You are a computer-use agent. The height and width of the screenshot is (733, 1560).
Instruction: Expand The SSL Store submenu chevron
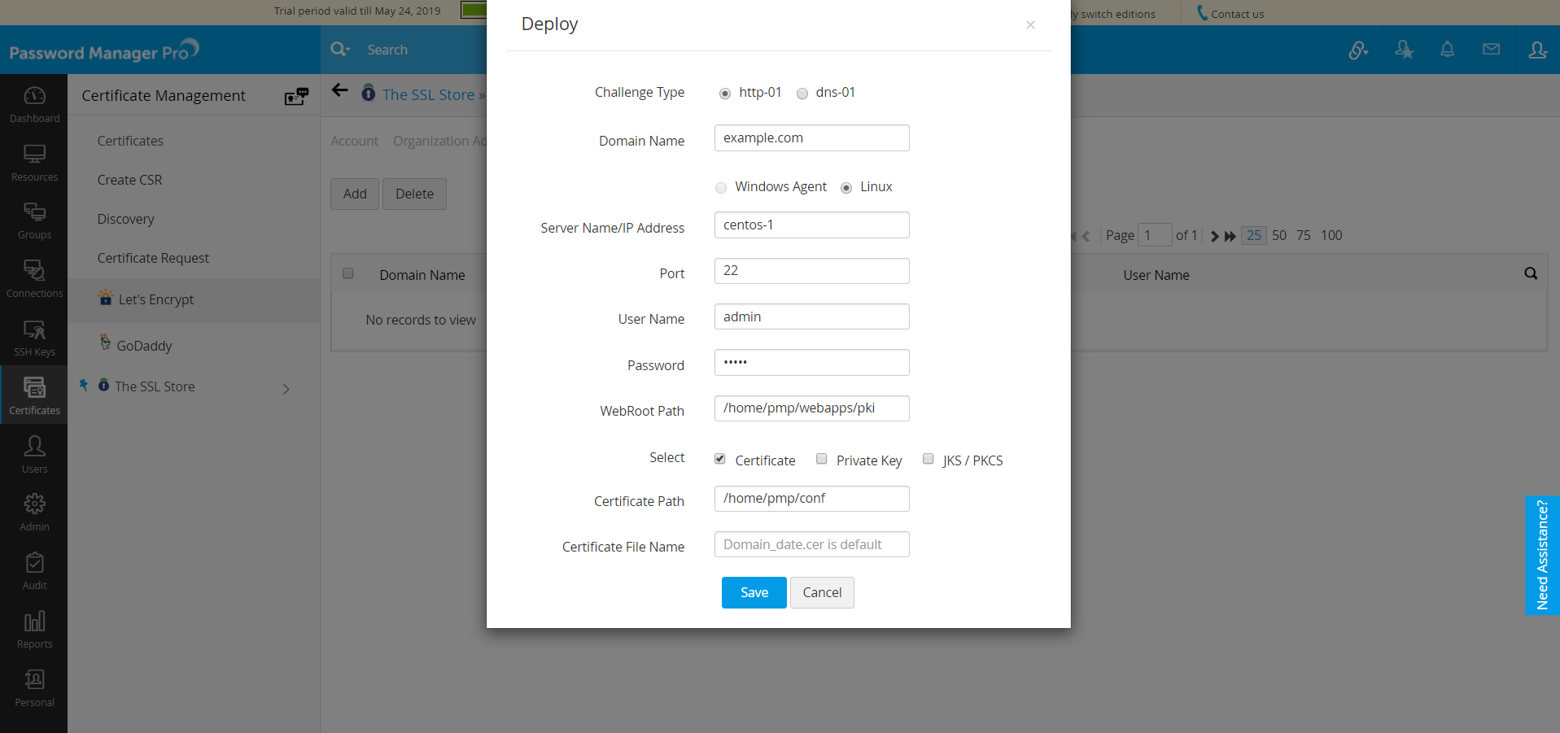286,389
